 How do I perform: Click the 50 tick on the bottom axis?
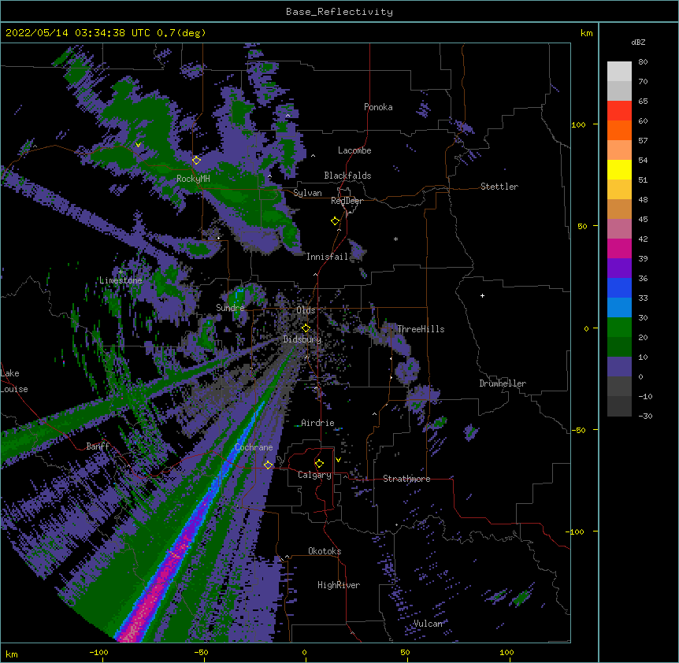(405, 652)
